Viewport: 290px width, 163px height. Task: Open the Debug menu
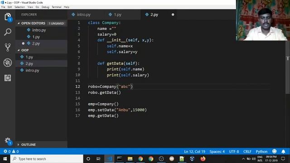tap(45, 7)
